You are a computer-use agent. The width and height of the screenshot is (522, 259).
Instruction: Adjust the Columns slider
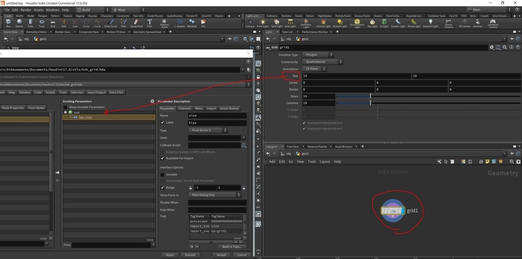point(428,103)
